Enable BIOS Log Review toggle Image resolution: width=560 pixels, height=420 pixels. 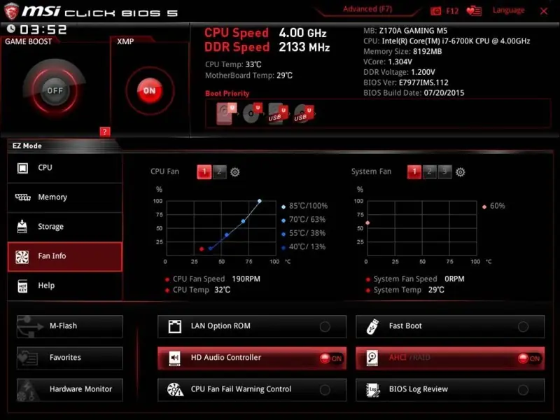point(523,390)
